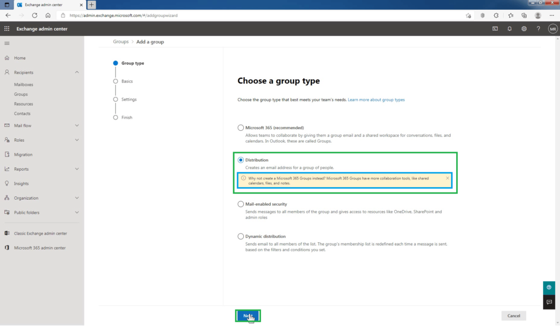The image size is (560, 326).
Task: Open the help question mark
Action: click(538, 28)
